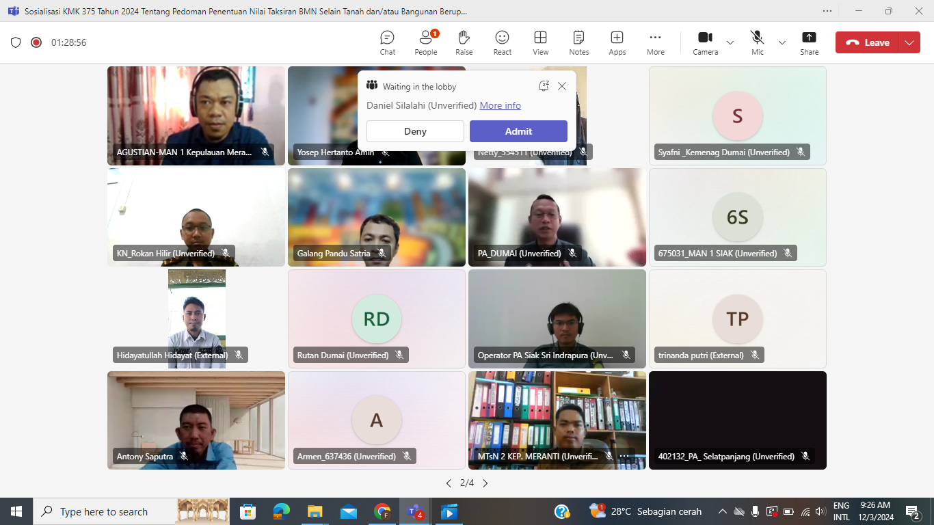
Task: Open the More actions menu
Action: tap(655, 42)
